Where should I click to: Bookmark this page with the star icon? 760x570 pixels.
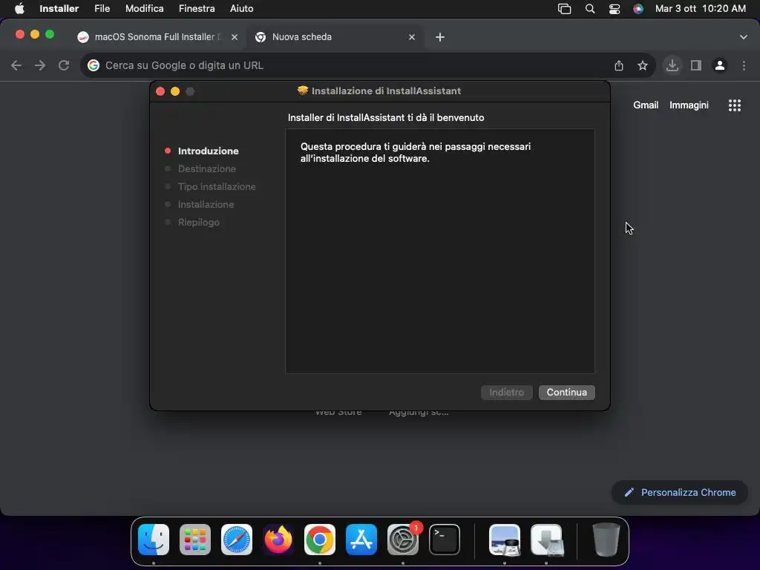coord(643,65)
